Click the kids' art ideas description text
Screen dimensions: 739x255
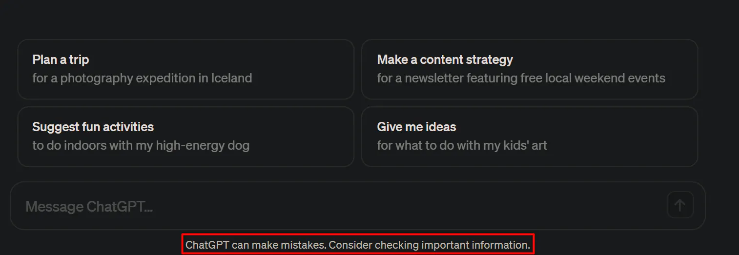pyautogui.click(x=462, y=145)
